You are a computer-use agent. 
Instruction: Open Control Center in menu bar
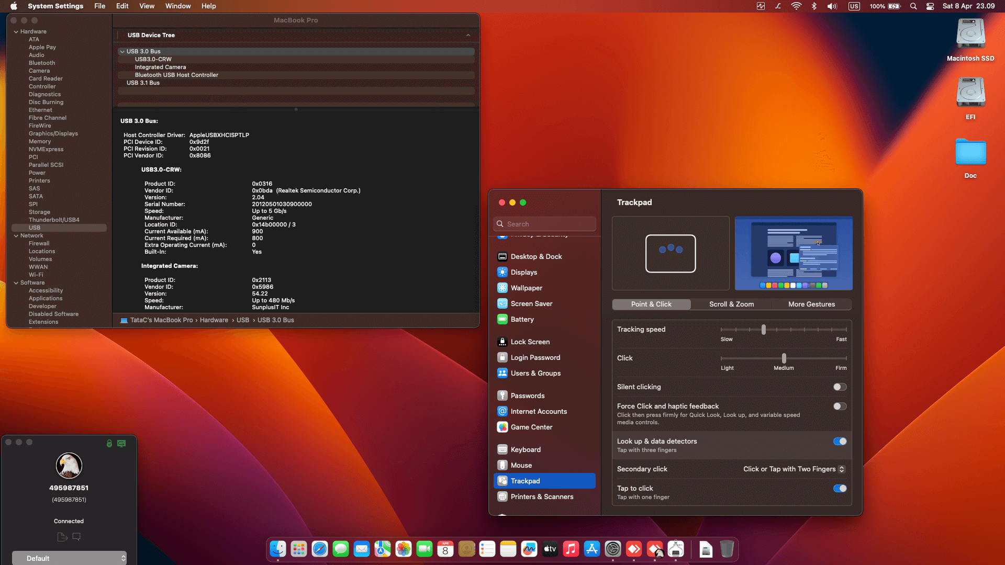930,6
